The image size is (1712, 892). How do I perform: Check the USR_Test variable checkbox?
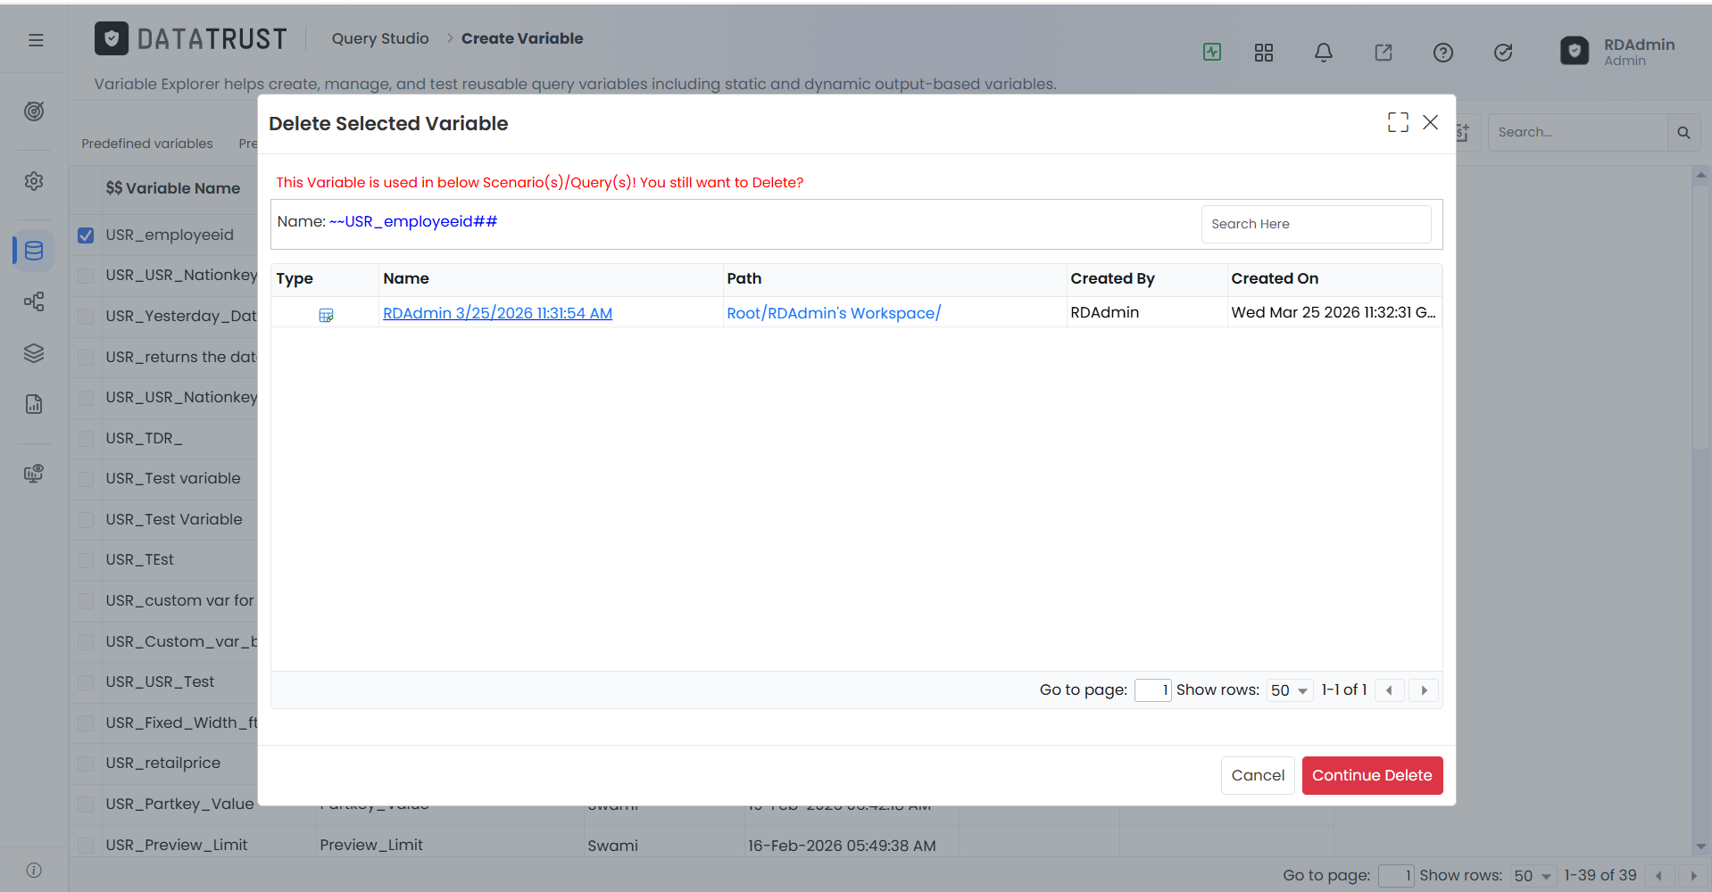click(x=86, y=479)
